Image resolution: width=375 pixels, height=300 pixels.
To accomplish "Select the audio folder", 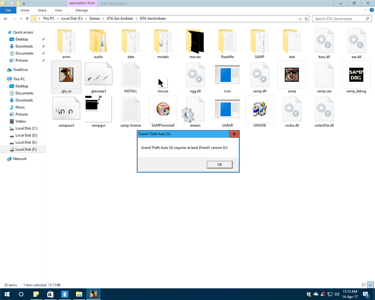I will tap(98, 41).
